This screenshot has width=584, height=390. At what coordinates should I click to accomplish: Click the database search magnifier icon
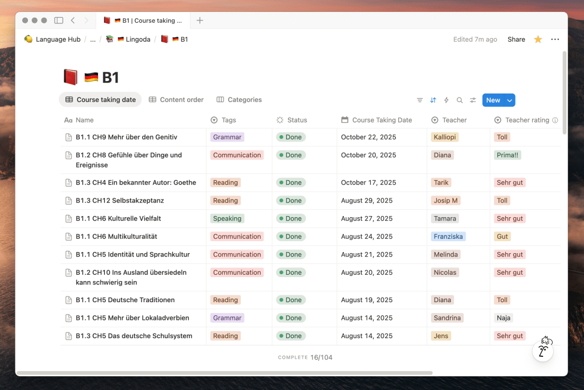point(460,100)
